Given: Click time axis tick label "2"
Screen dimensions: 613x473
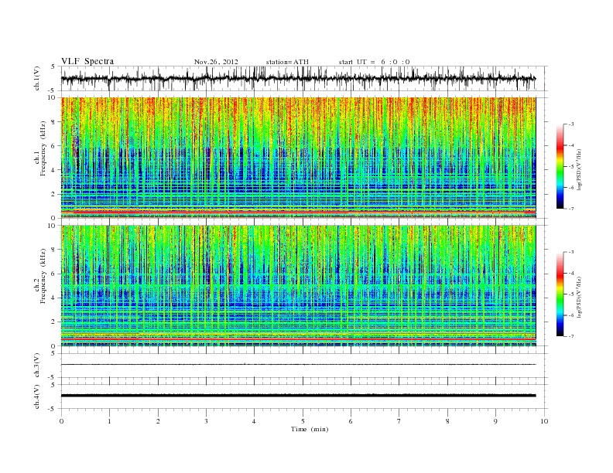Looking at the screenshot, I should tap(158, 421).
